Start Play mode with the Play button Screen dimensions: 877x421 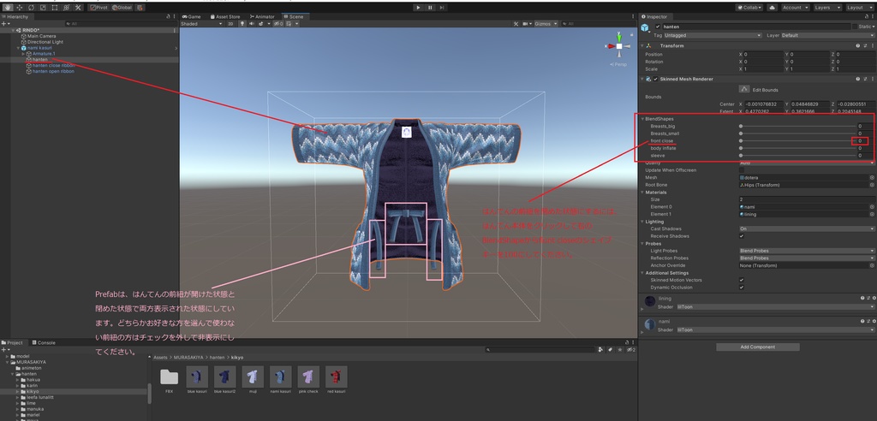pos(418,8)
